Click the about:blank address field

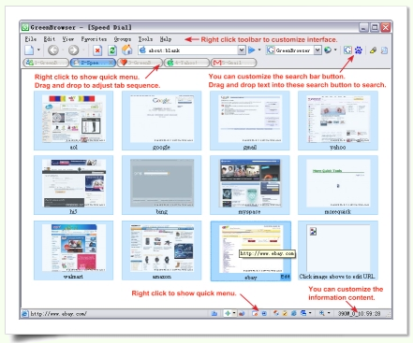188,50
